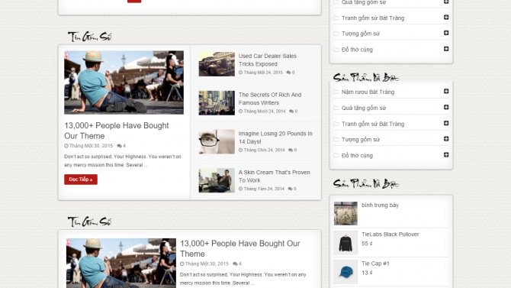The height and width of the screenshot is (288, 511).
Task: Select Đồ thờ cúng in Nậm rượu list
Action: click(x=357, y=155)
